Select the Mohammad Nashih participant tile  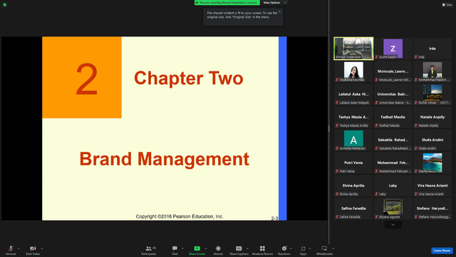432,71
